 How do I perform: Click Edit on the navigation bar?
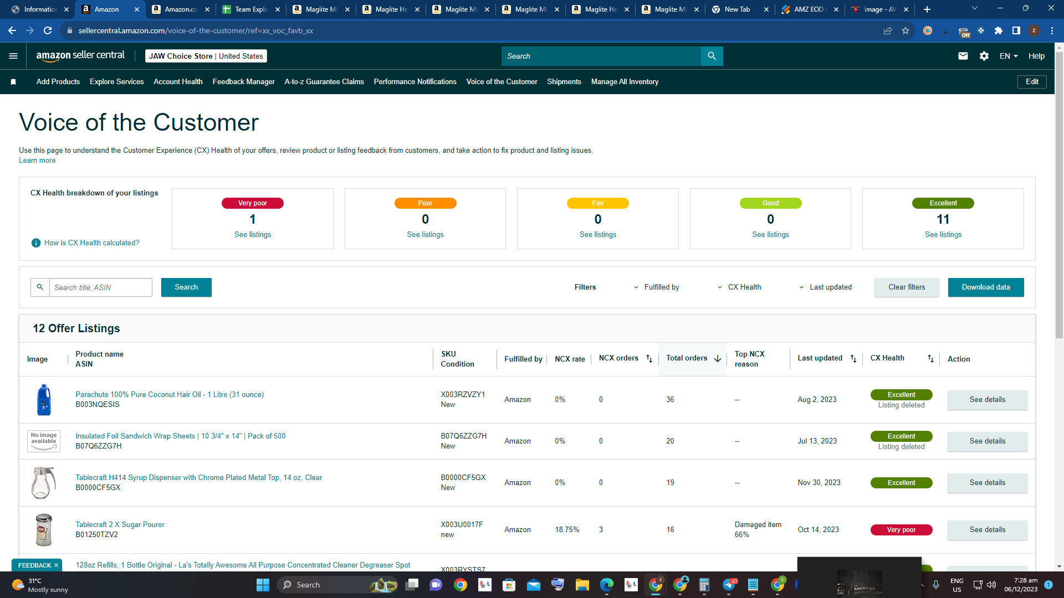(x=1032, y=82)
